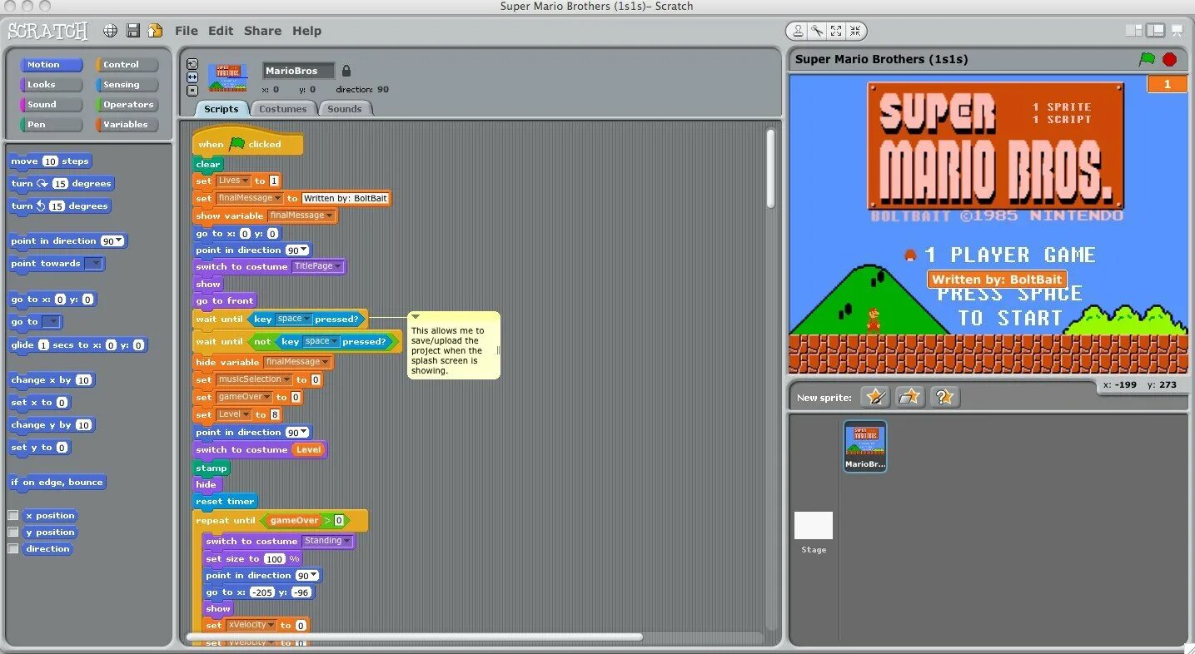Click the palette if on edge, bounce block

point(57,483)
